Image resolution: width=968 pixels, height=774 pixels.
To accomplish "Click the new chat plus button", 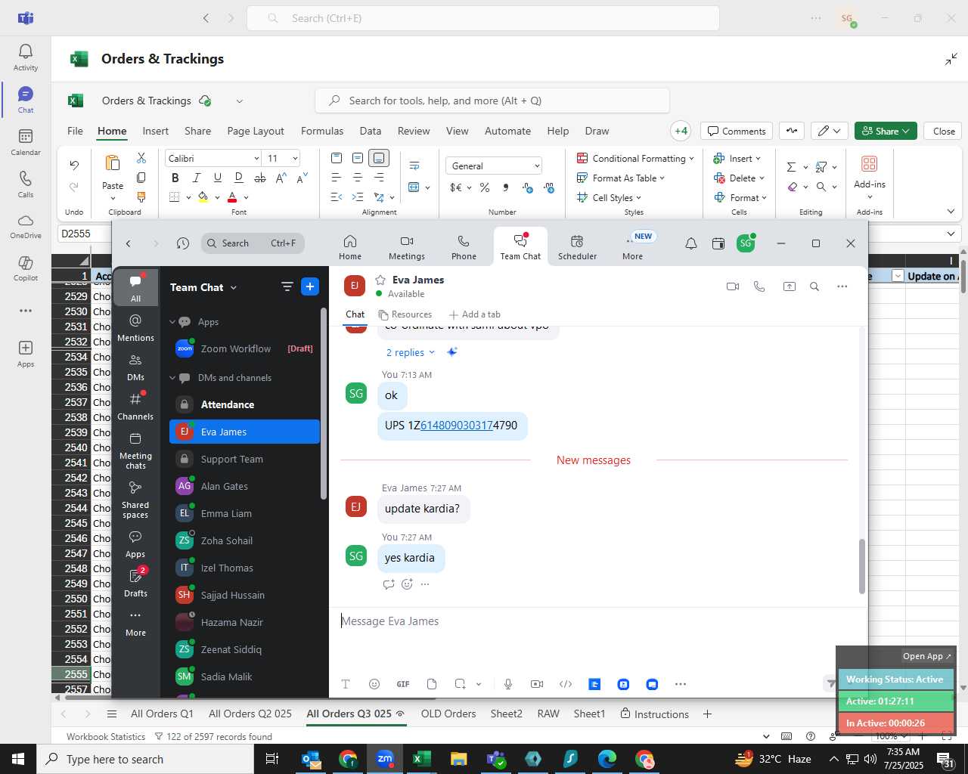I will coord(310,286).
